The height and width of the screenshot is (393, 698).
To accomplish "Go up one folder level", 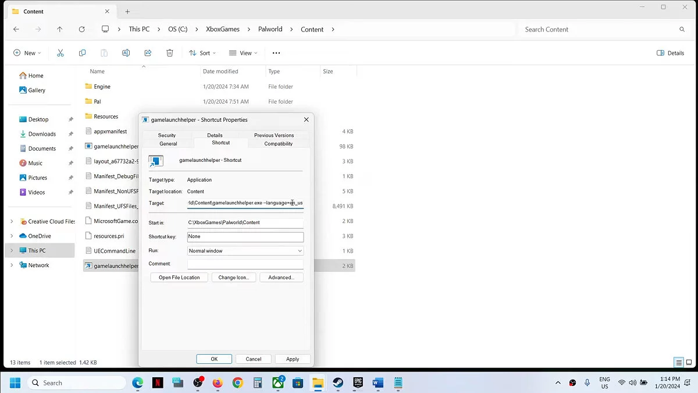I will pyautogui.click(x=59, y=29).
